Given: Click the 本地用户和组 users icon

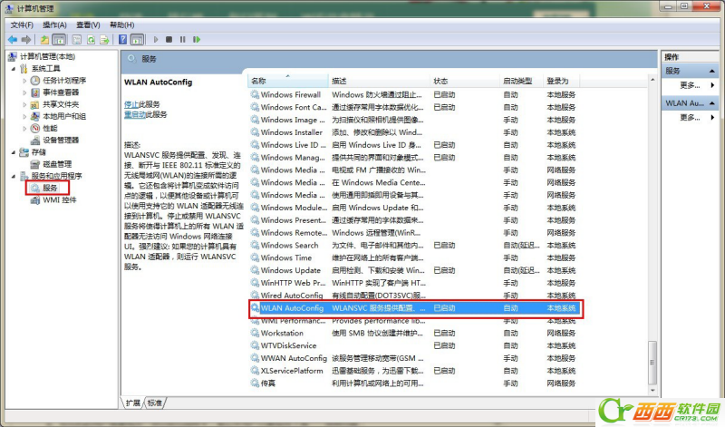Looking at the screenshot, I should pyautogui.click(x=35, y=117).
